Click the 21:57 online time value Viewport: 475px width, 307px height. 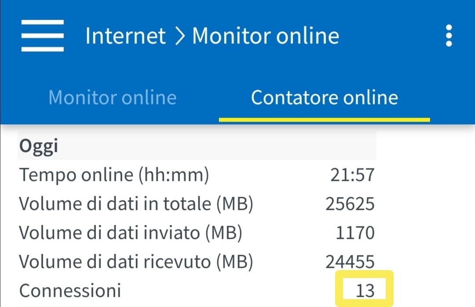[x=352, y=175]
